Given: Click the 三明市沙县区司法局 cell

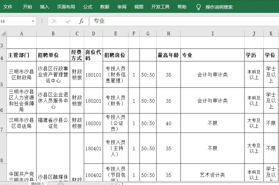Looking at the screenshot, I should coord(22,123).
